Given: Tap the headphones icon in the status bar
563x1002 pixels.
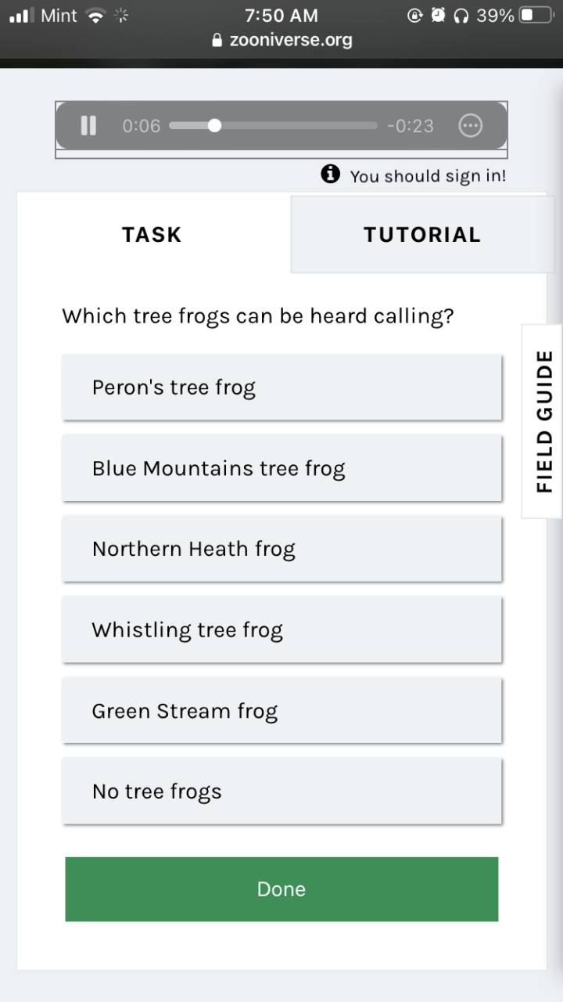Looking at the screenshot, I should [x=461, y=16].
